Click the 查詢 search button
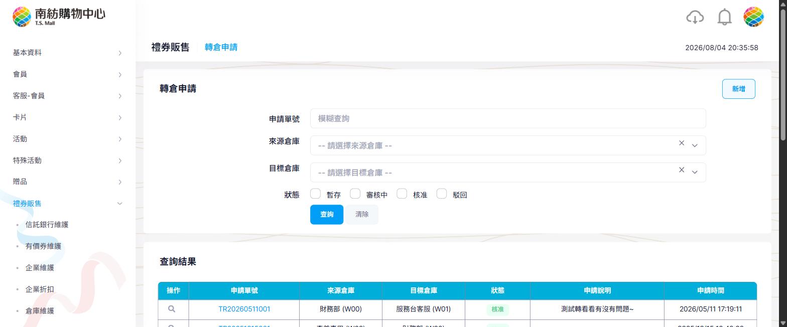The image size is (787, 327). point(327,214)
